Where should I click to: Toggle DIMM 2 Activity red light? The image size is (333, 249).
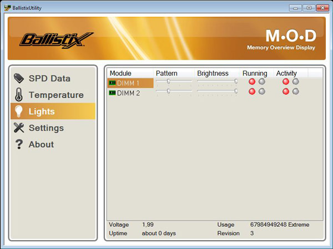coord(286,92)
